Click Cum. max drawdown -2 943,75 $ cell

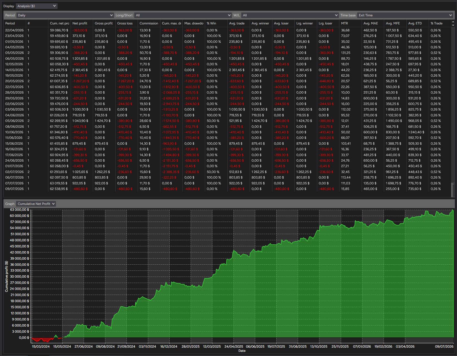click(x=171, y=104)
